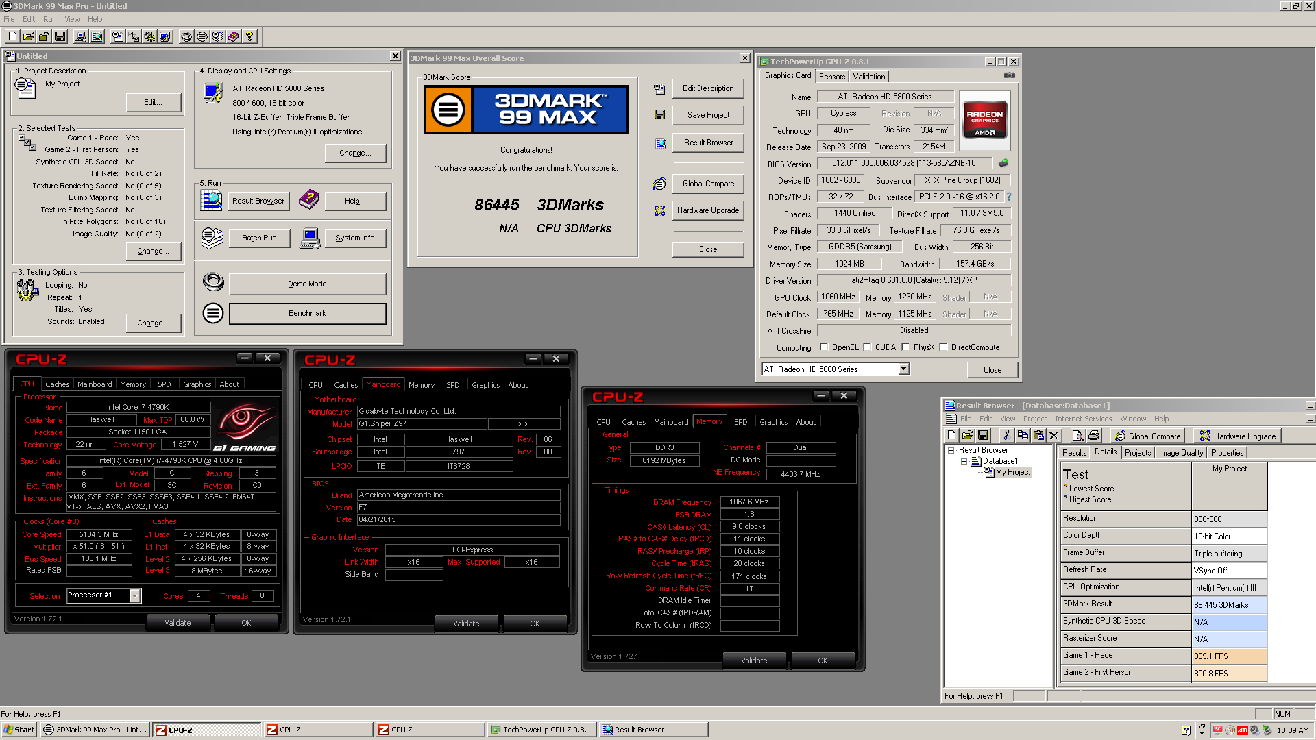Screen dimensions: 1316x740
Task: Click the Cut scissors icon in Result Browser
Action: [1007, 436]
